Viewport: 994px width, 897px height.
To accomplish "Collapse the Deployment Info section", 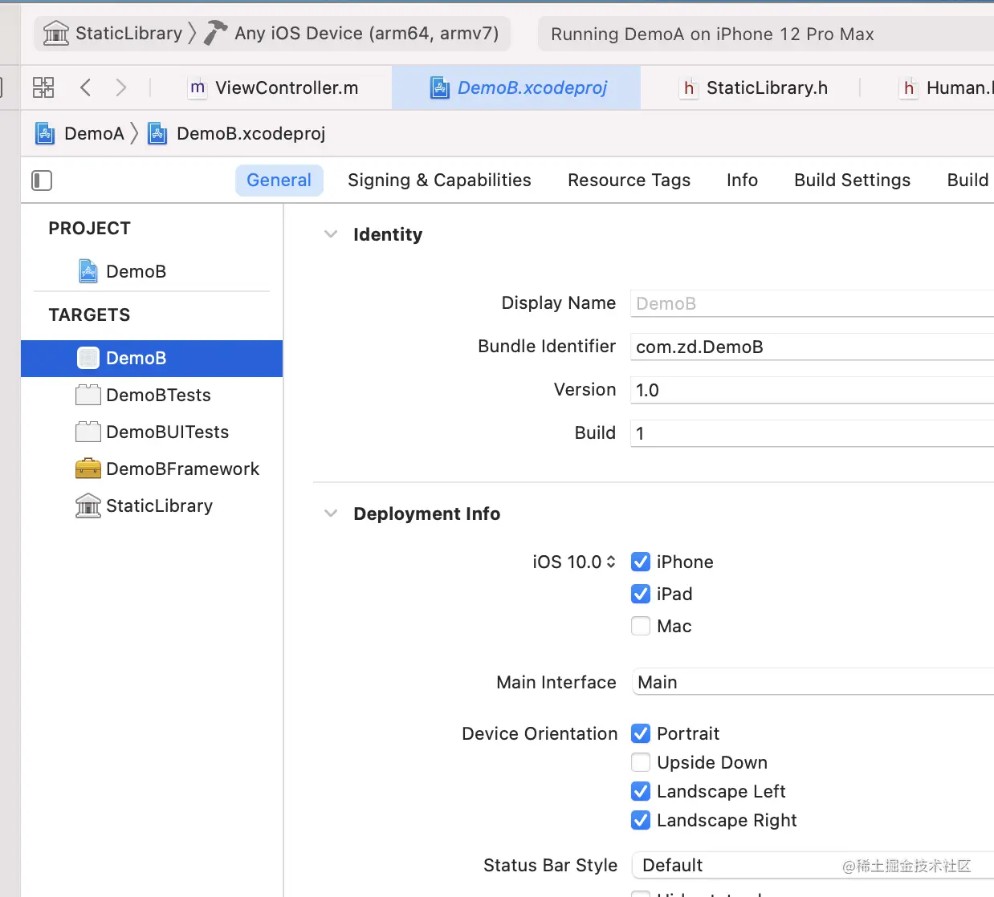I will [x=331, y=513].
